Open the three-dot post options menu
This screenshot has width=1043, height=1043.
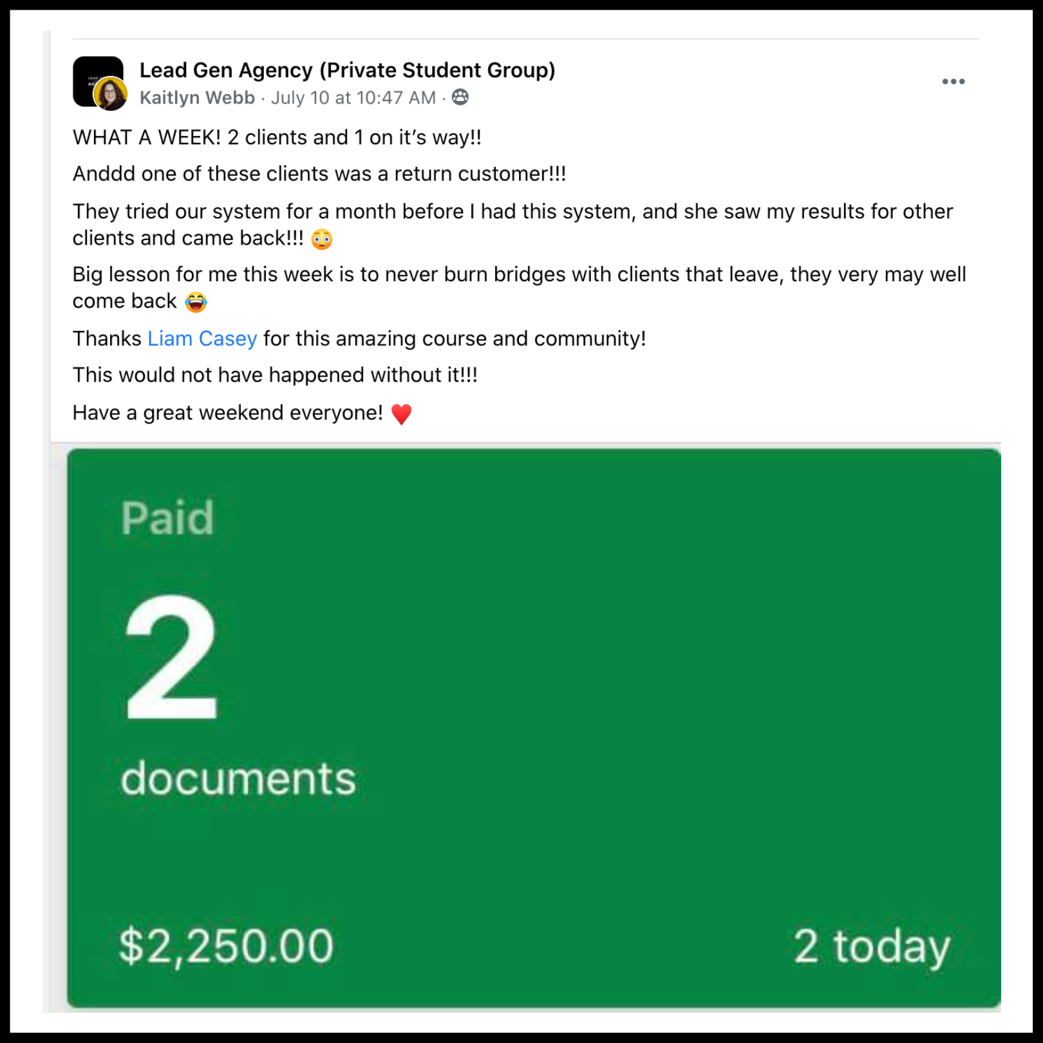(x=953, y=82)
